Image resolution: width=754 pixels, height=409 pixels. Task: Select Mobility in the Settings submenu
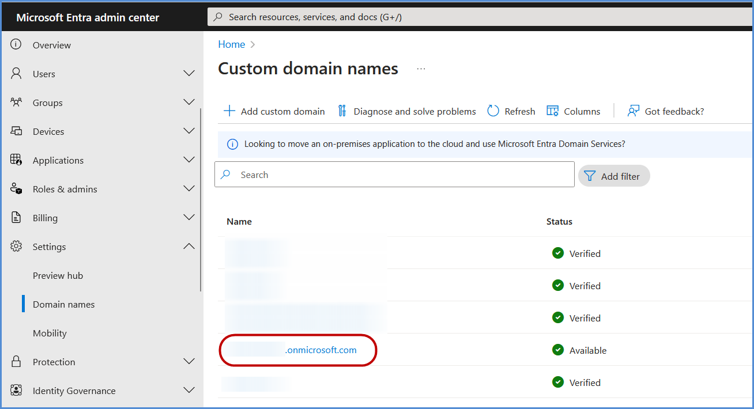(x=50, y=333)
